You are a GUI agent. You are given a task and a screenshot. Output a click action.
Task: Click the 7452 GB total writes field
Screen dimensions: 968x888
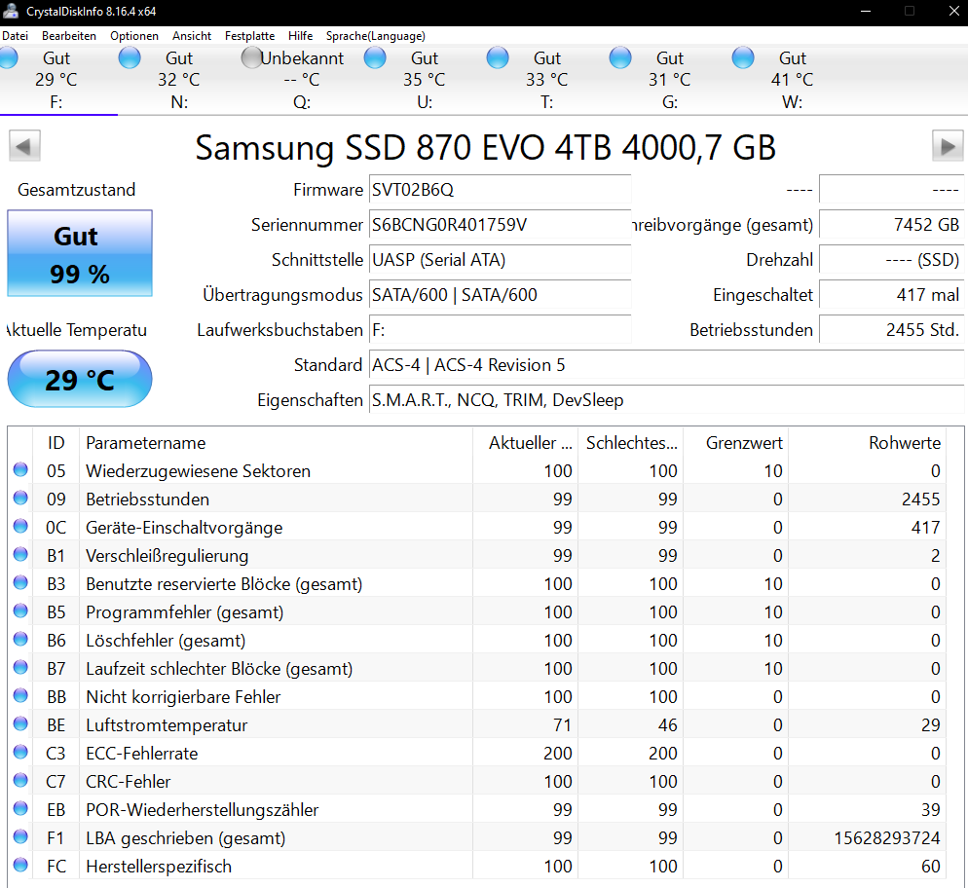[891, 225]
